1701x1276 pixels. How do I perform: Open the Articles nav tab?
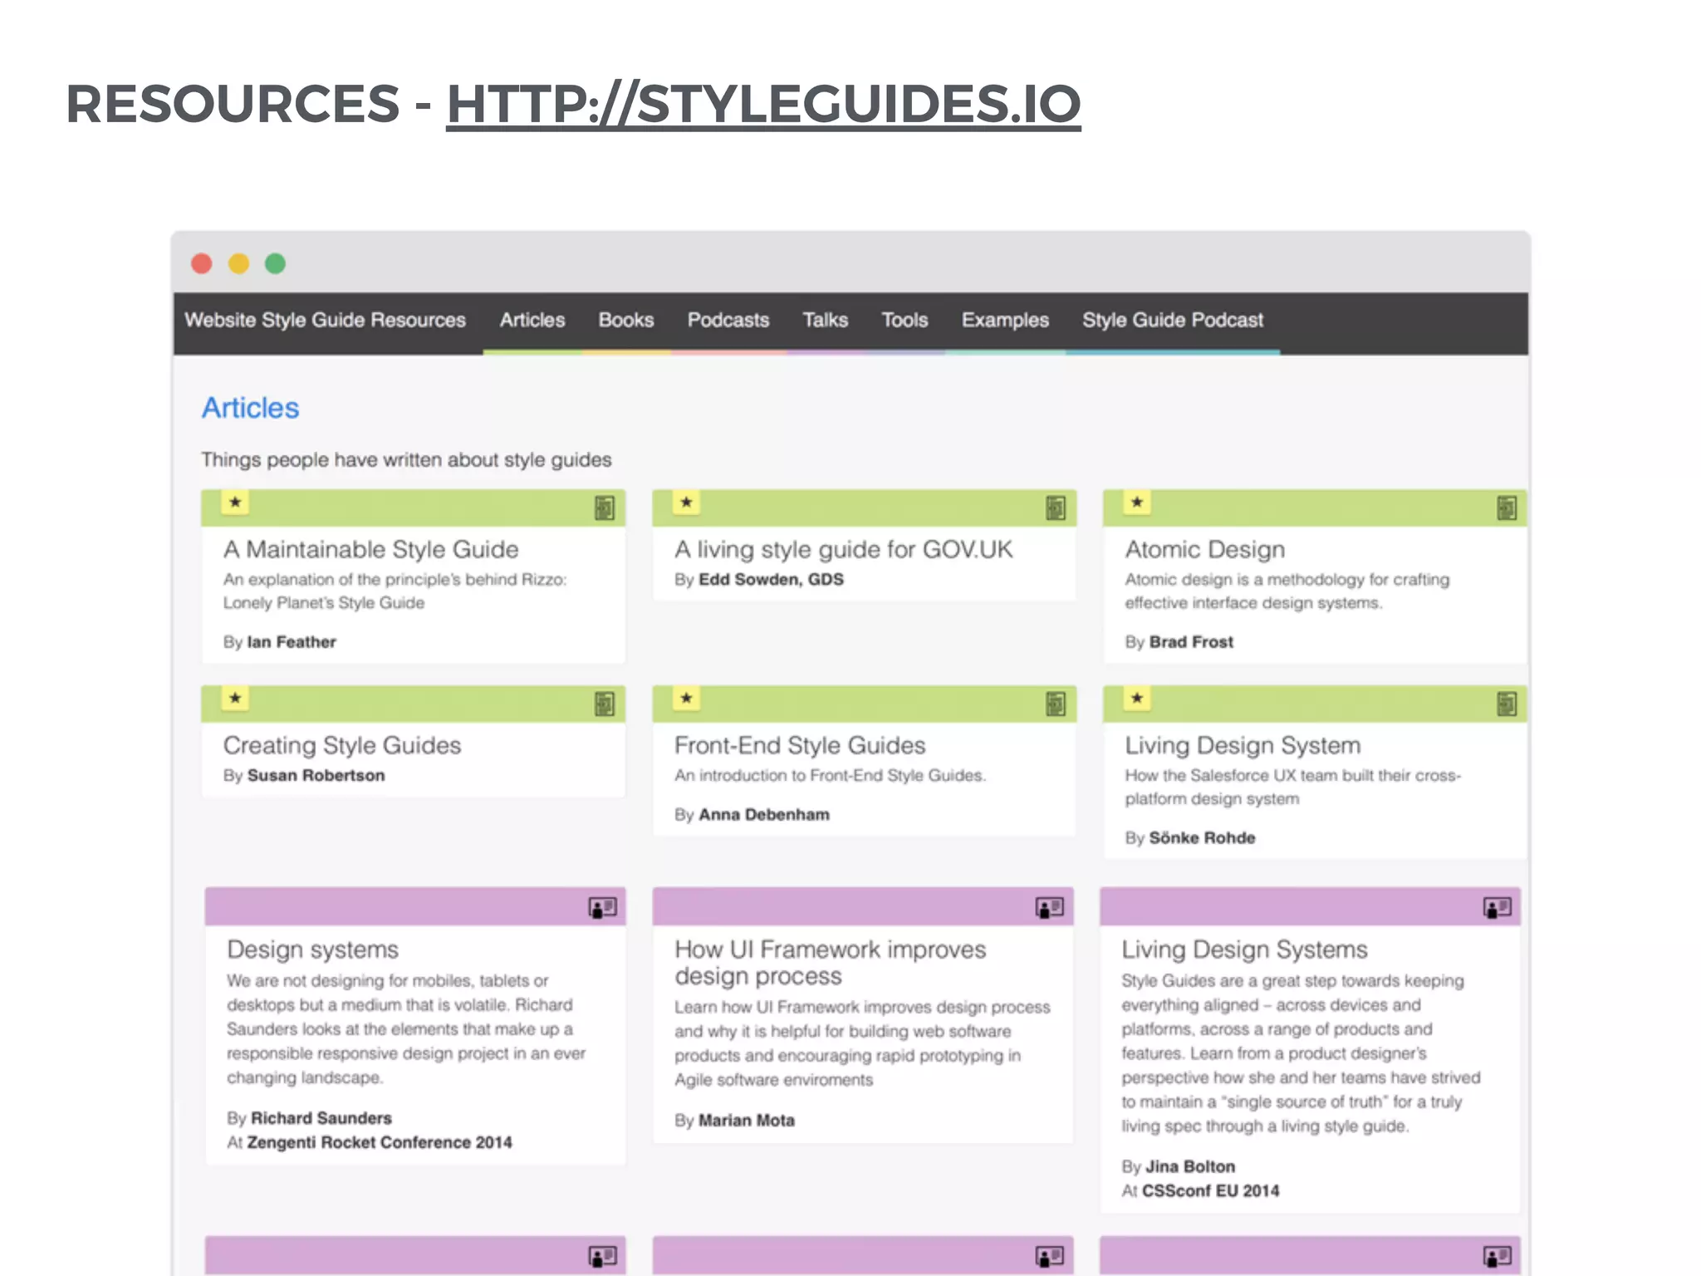pyautogui.click(x=532, y=321)
